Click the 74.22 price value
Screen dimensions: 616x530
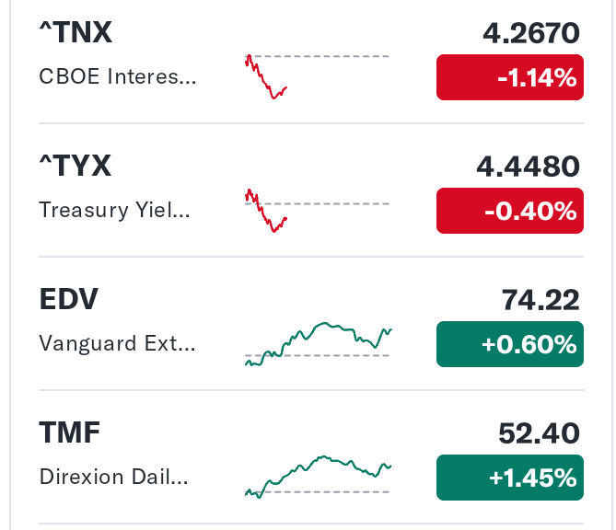[540, 300]
